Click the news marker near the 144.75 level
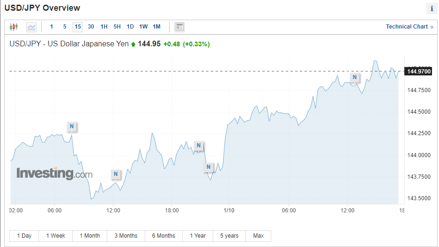439x247 pixels. 355,77
